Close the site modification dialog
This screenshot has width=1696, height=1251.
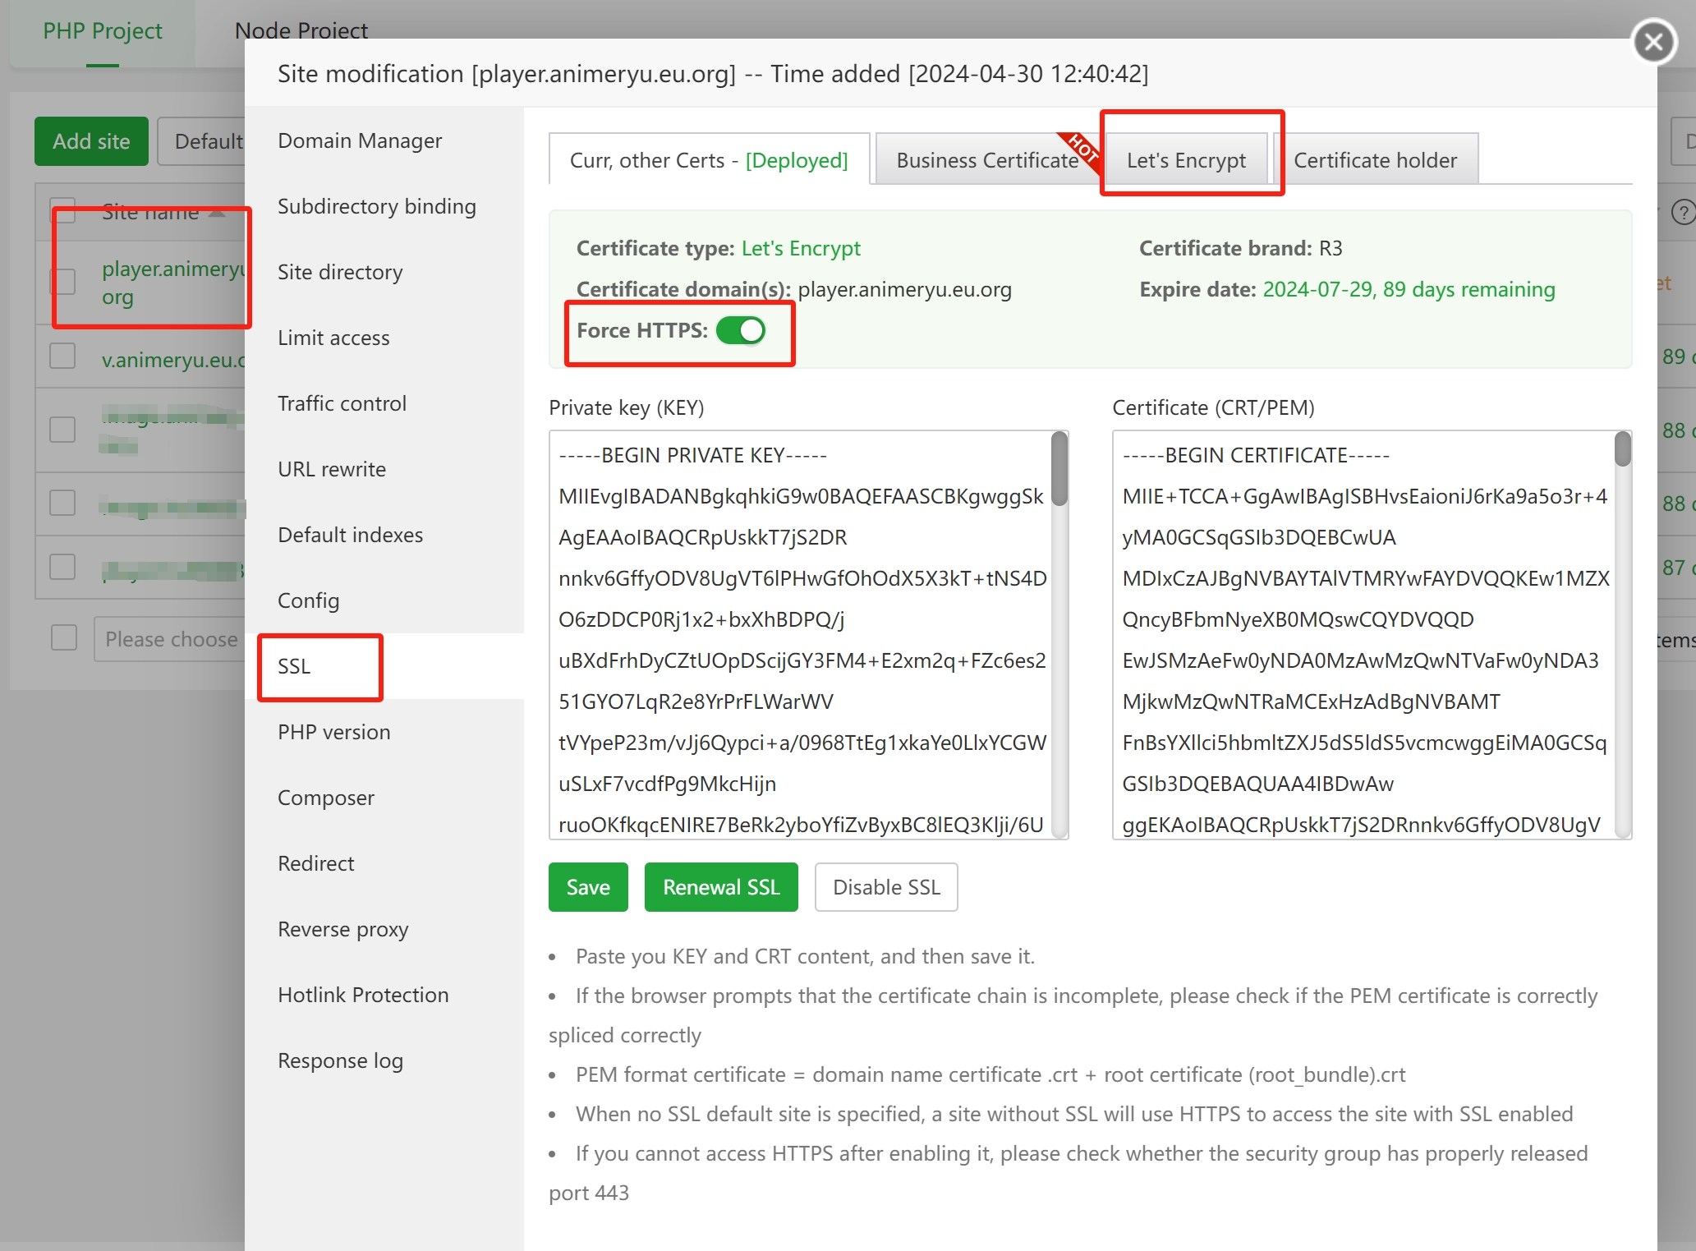pos(1653,42)
